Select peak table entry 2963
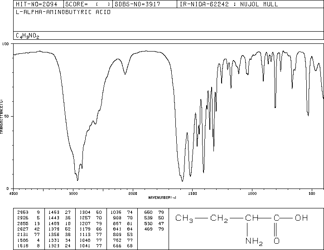 pos(23,212)
